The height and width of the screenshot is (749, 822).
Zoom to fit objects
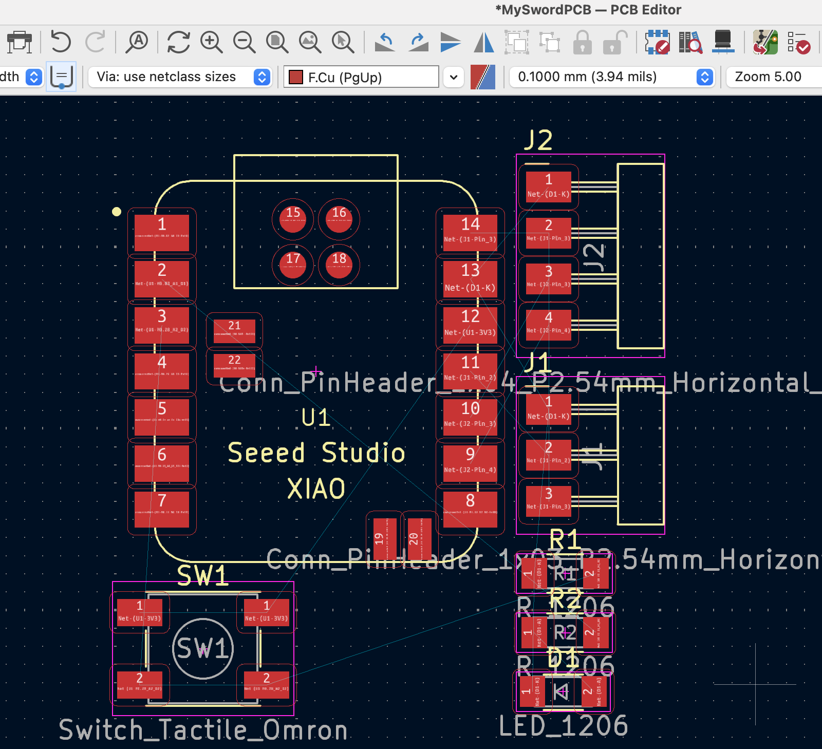click(310, 42)
